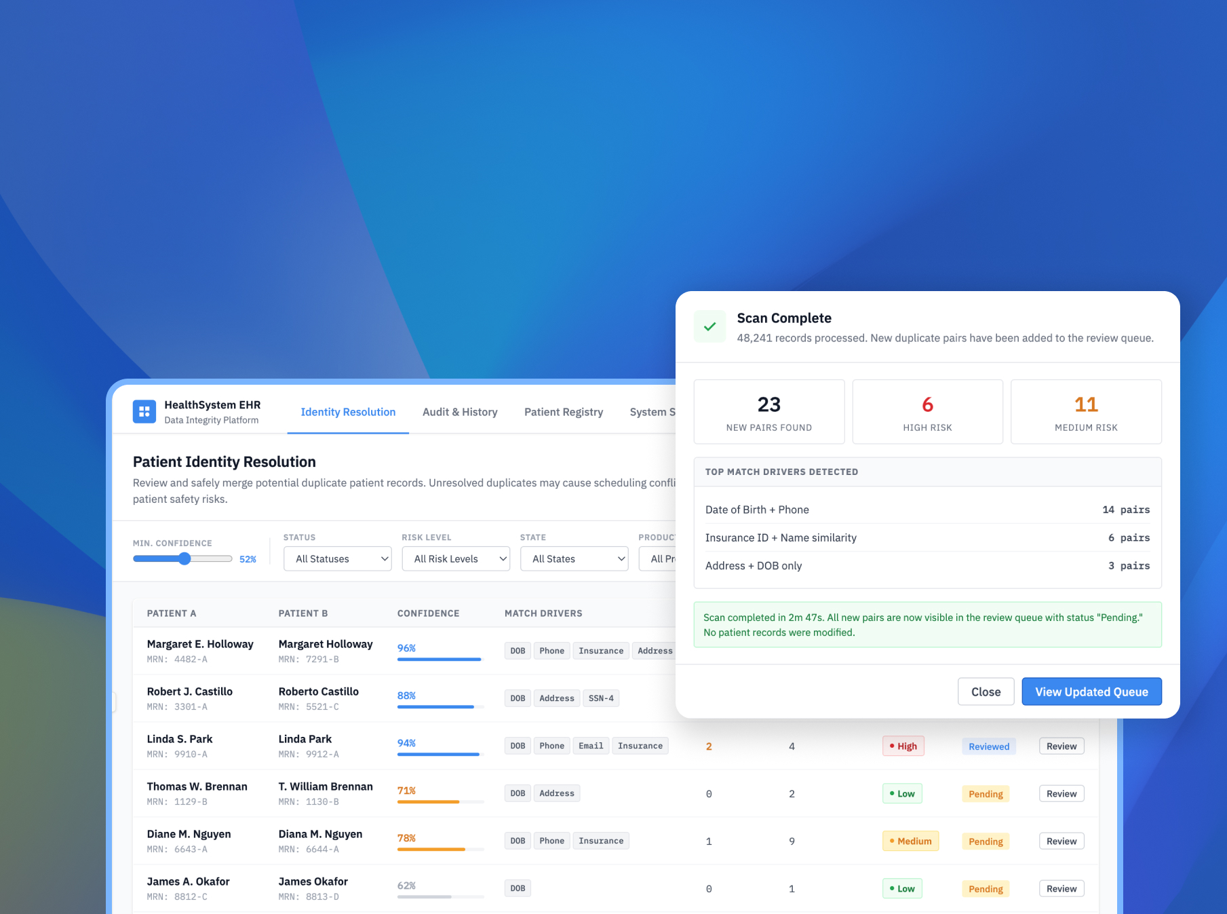Go to the Patient Registry tab
Image resolution: width=1227 pixels, height=914 pixels.
pos(563,412)
